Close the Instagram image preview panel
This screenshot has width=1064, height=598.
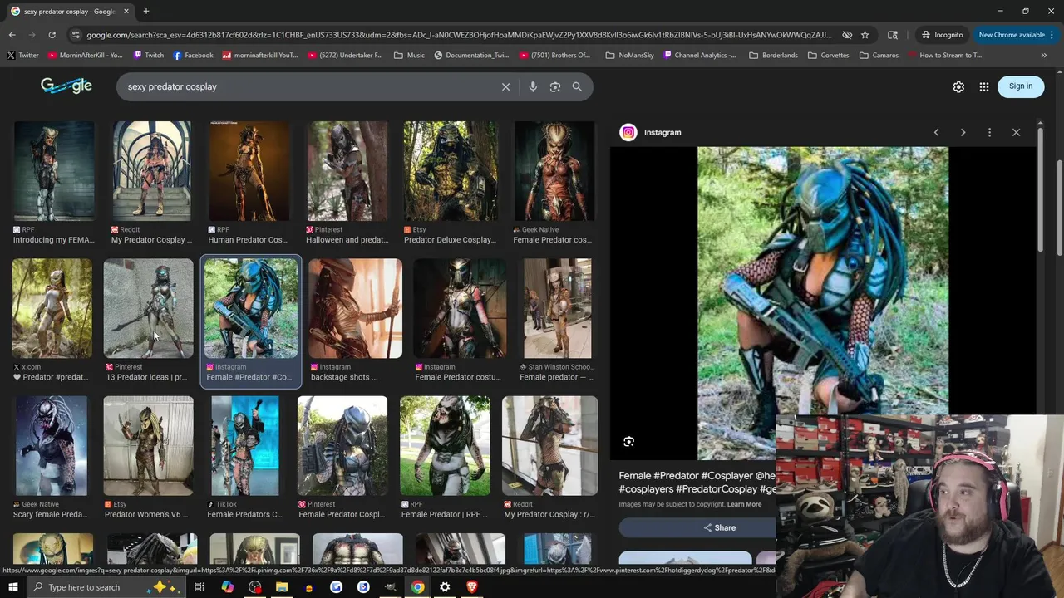[1016, 132]
